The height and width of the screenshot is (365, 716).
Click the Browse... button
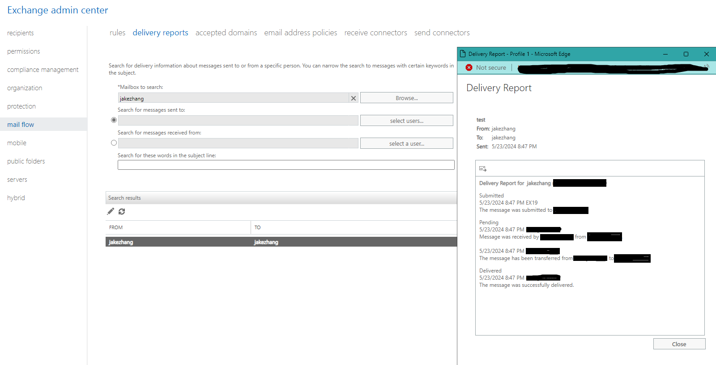pos(407,98)
